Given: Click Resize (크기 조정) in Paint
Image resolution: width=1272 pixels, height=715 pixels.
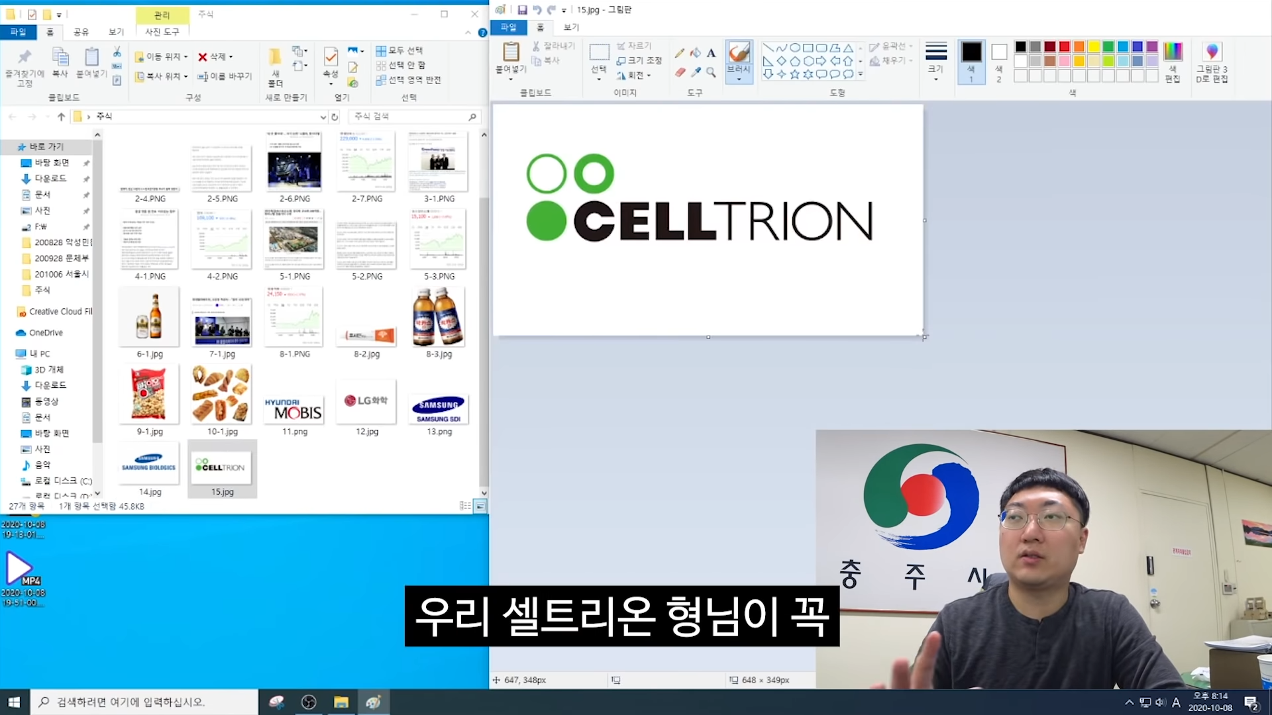Looking at the screenshot, I should point(639,61).
